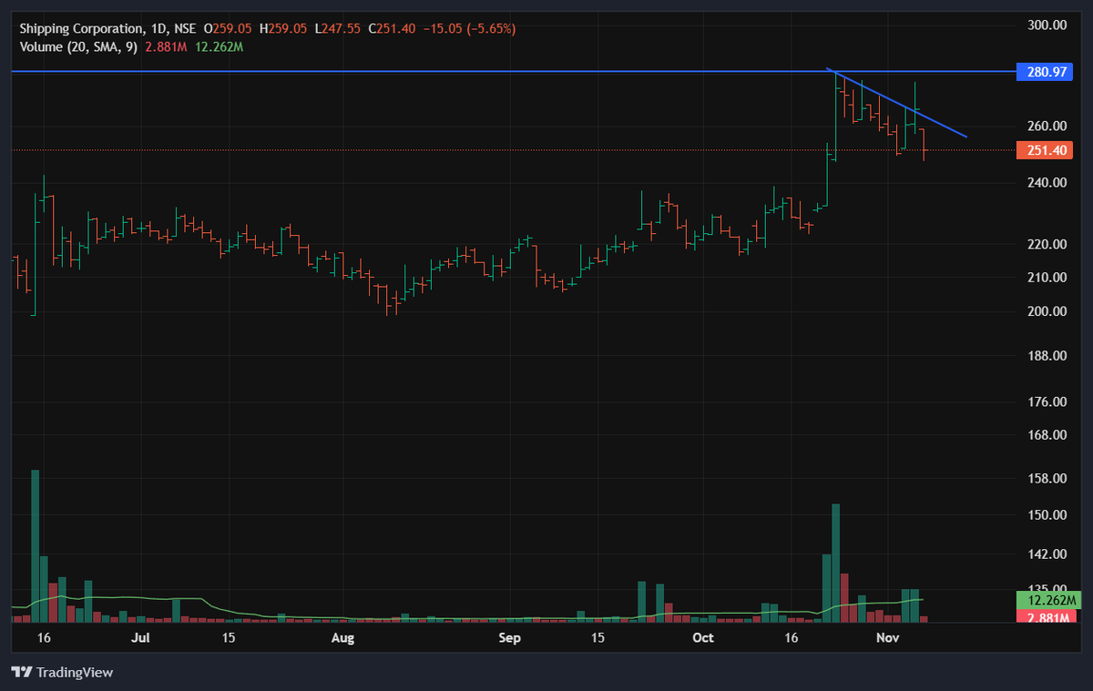Select the open value O259.05
Image resolution: width=1093 pixels, height=691 pixels.
click(229, 29)
